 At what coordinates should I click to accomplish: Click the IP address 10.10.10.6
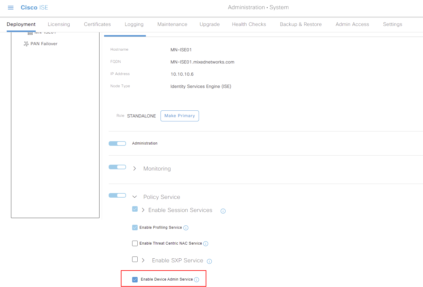[x=182, y=74]
